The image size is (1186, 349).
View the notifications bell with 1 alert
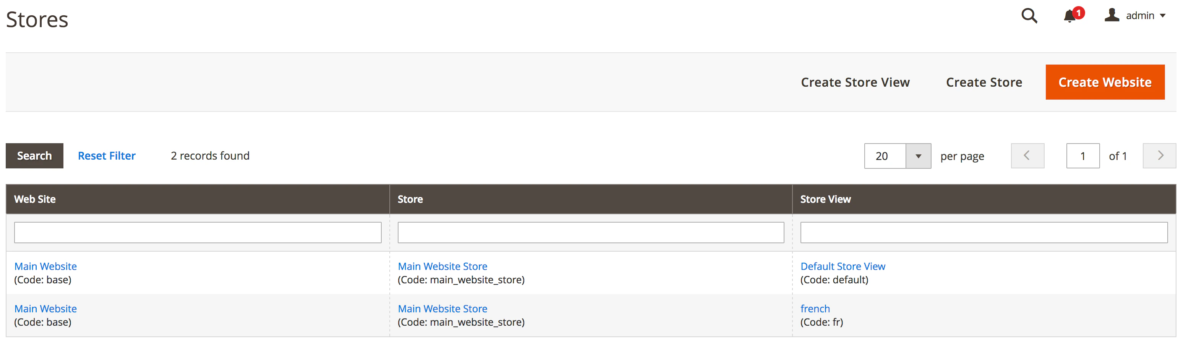coord(1069,16)
